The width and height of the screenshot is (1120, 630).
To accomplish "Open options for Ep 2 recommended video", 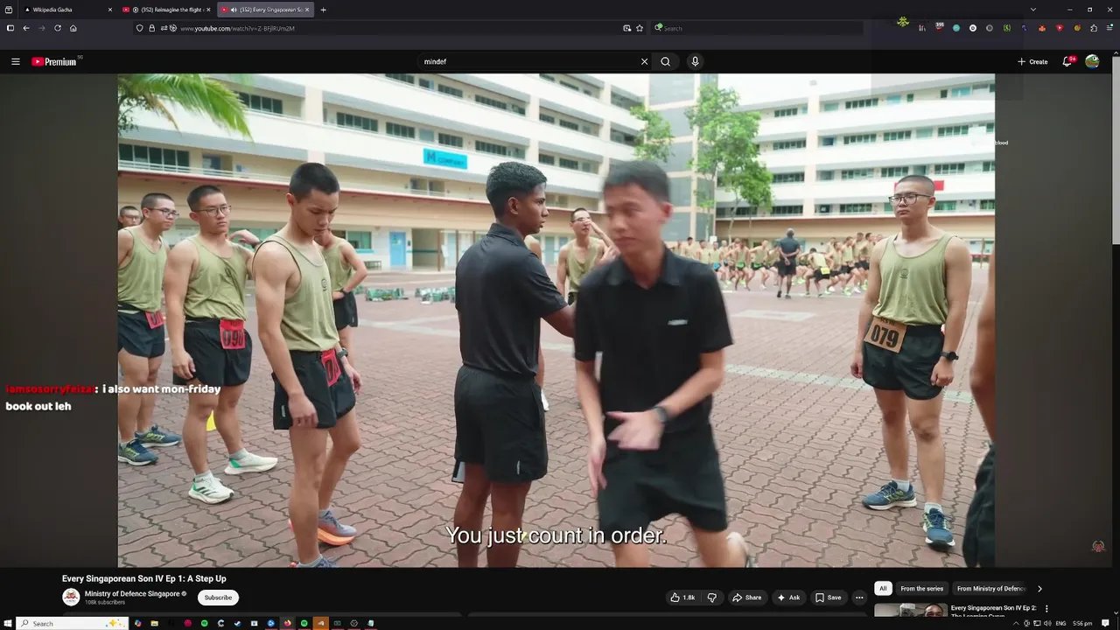I will [1046, 609].
